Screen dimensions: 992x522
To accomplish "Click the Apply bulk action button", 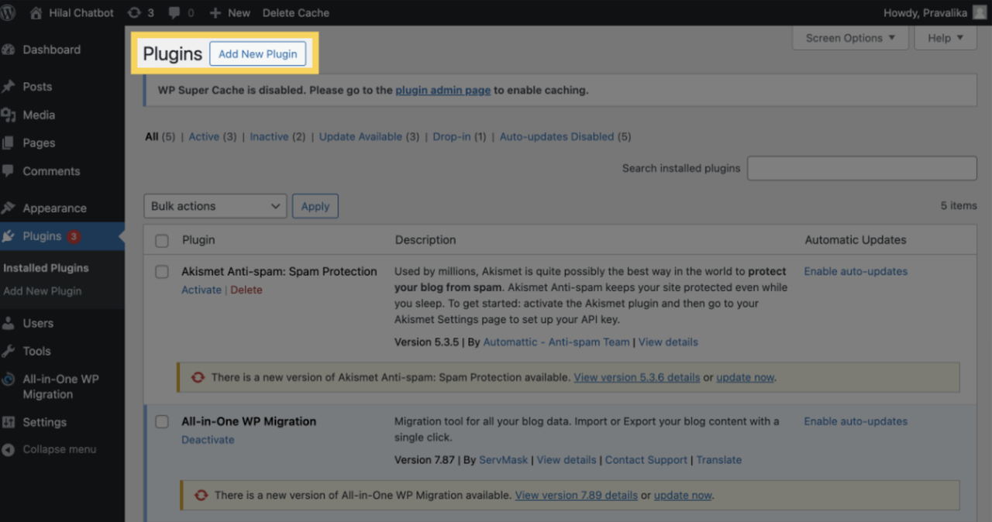I will coord(315,206).
